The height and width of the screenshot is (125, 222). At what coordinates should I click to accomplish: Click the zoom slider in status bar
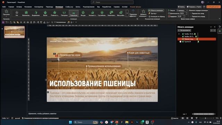pos(207,118)
